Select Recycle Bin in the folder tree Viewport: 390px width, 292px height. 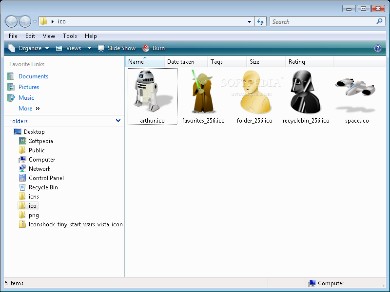click(43, 187)
